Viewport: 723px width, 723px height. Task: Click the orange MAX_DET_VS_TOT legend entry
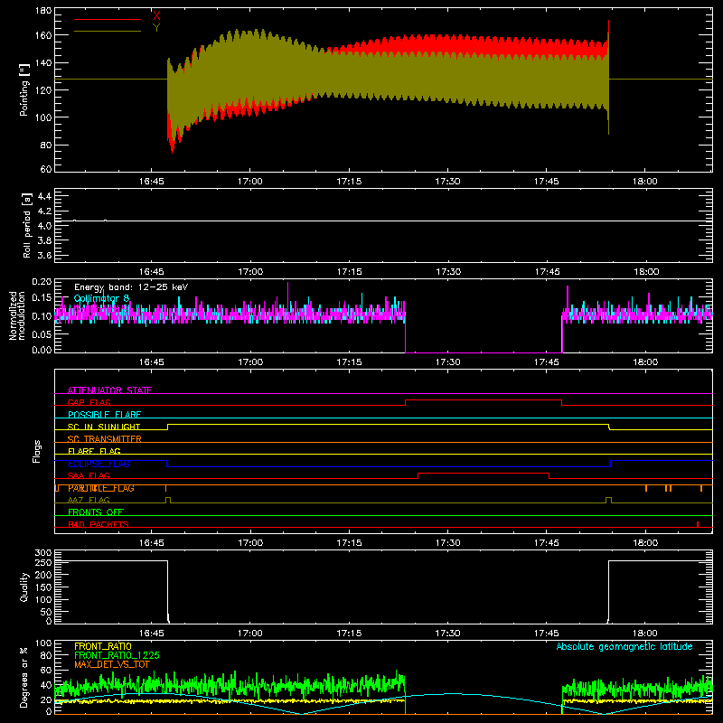[x=112, y=664]
